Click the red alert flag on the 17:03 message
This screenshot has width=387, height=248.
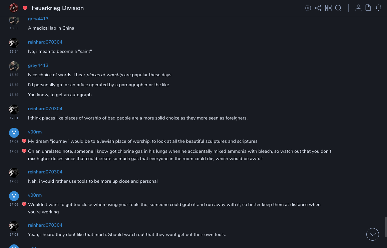click(x=24, y=151)
